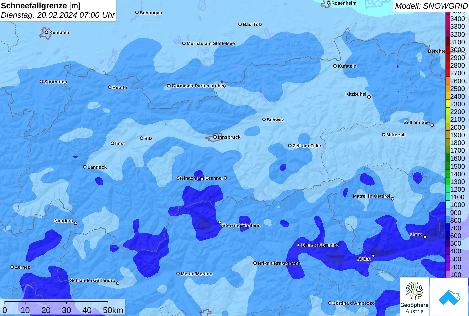Click the 'Dienstag, 20.02.2024 07:00 Uhr' date

click(x=58, y=15)
